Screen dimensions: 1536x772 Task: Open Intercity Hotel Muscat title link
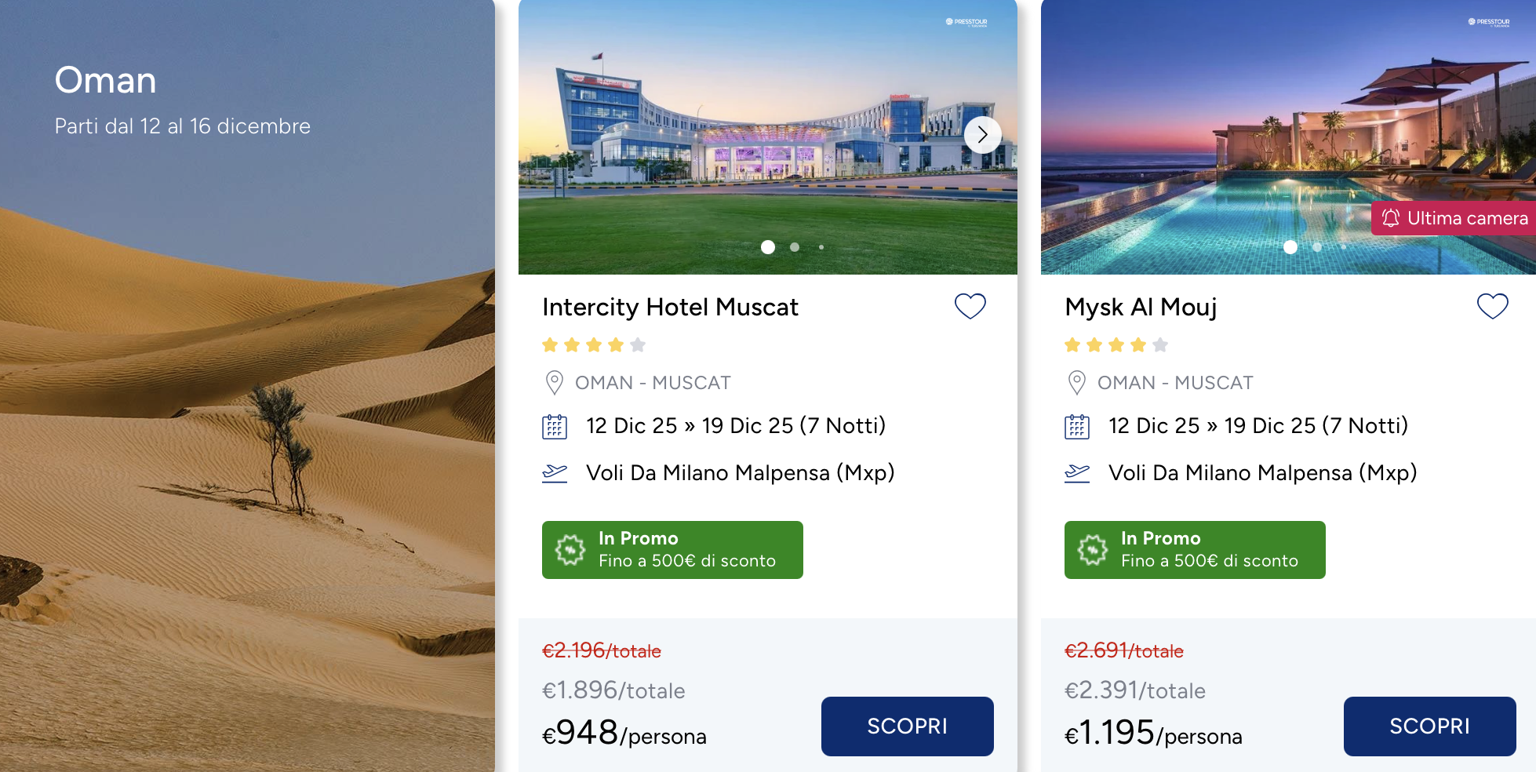coord(670,307)
